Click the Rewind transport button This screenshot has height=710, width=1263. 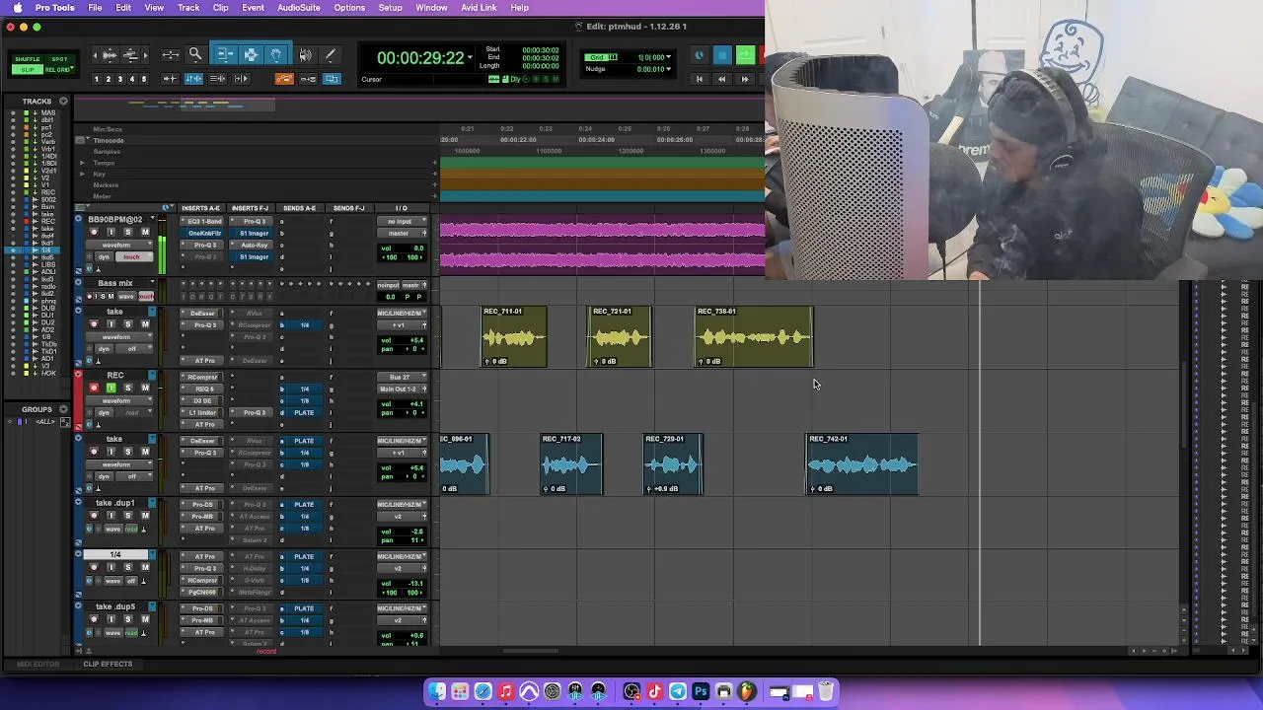point(721,79)
